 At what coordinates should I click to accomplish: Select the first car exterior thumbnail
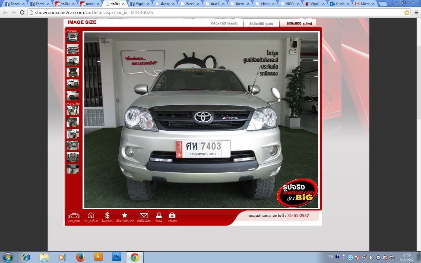73,37
